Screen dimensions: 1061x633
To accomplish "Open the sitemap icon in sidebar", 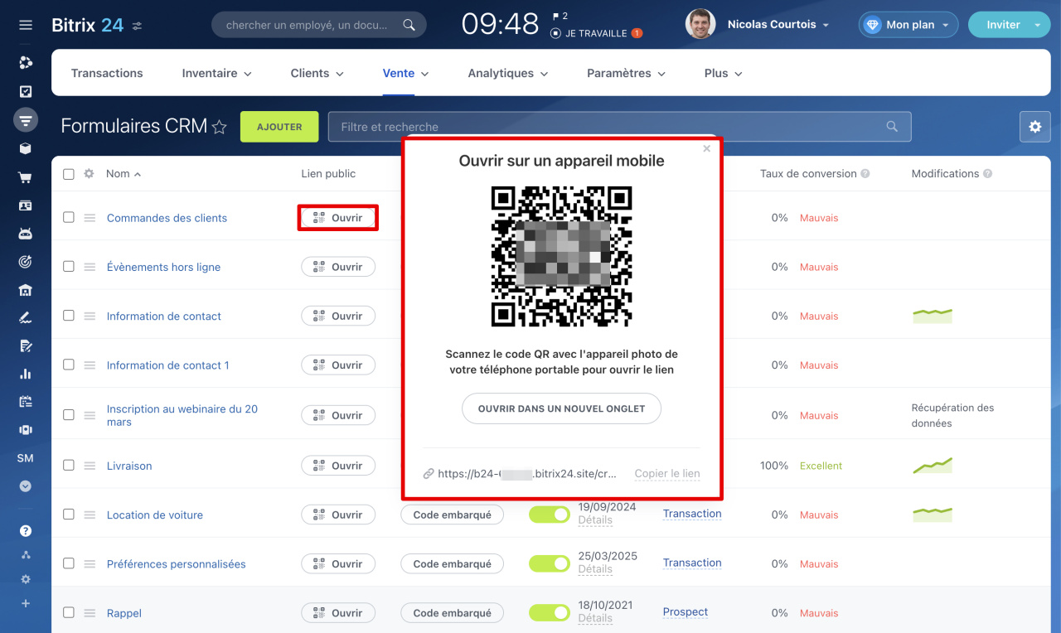I will click(26, 555).
